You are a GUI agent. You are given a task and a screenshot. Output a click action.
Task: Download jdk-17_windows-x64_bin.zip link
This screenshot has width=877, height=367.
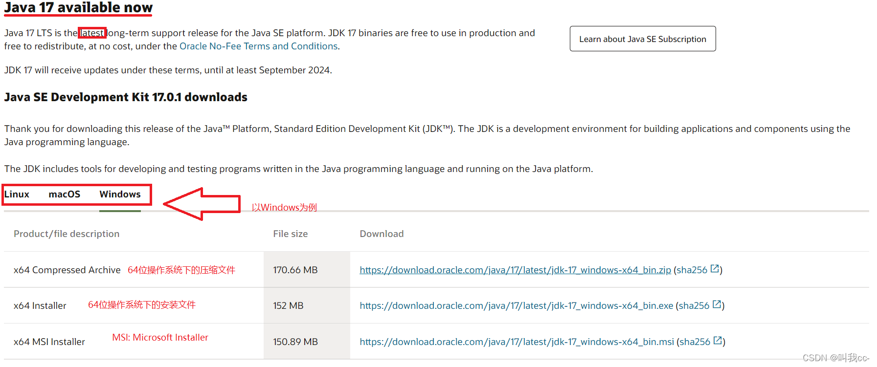tap(515, 270)
